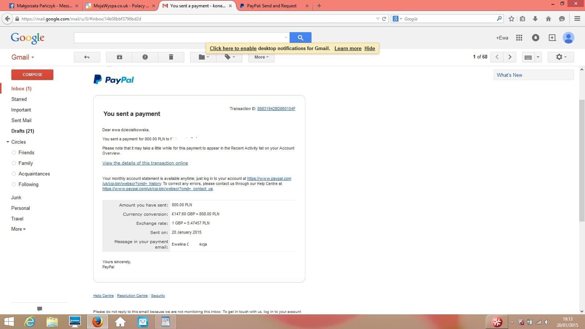This screenshot has height=329, width=585.
Task: Click the Transaction ID link
Action: pos(276,109)
